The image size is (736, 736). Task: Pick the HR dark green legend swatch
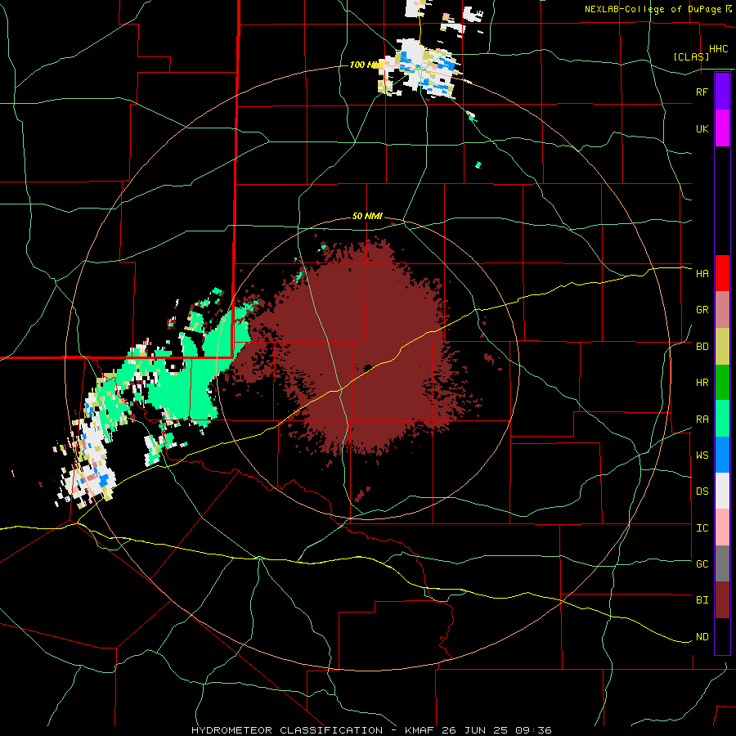722,383
